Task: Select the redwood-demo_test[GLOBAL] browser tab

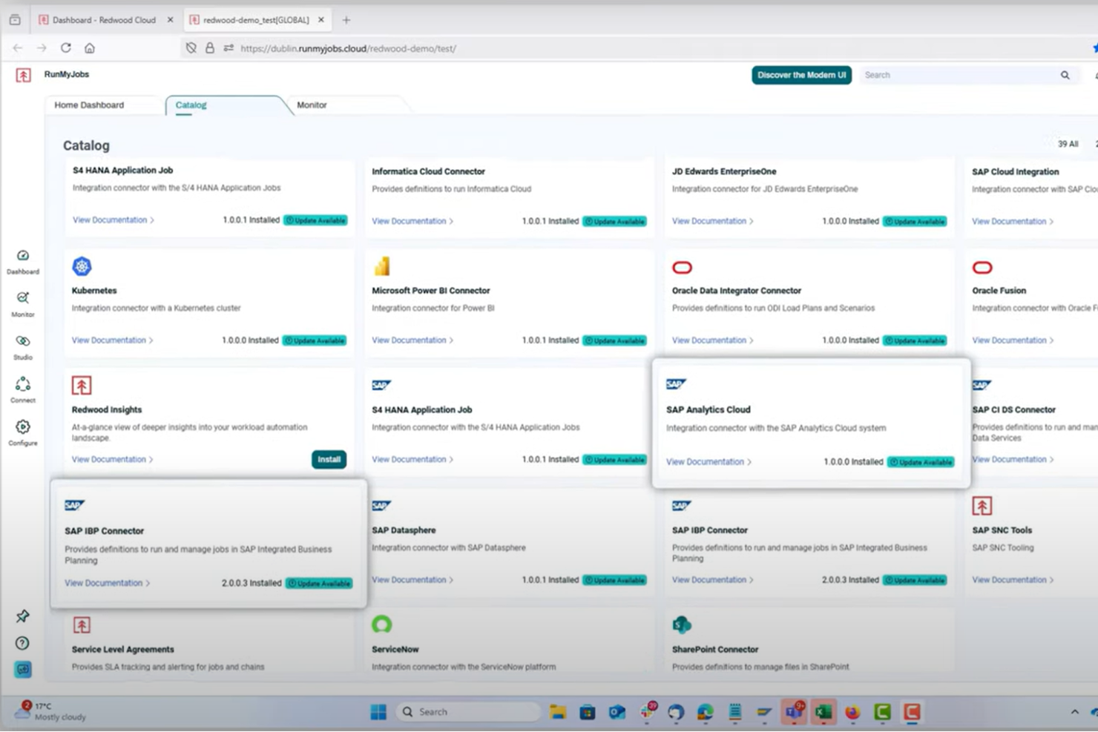Action: (256, 20)
